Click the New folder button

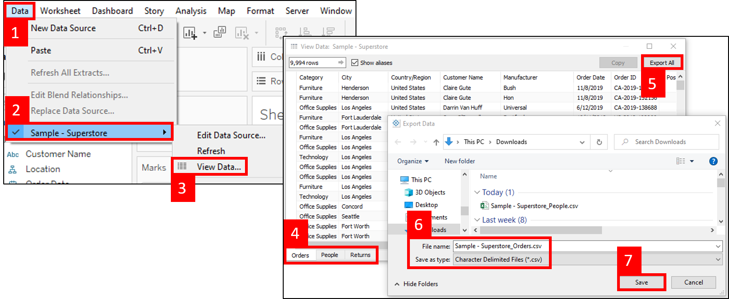(460, 161)
